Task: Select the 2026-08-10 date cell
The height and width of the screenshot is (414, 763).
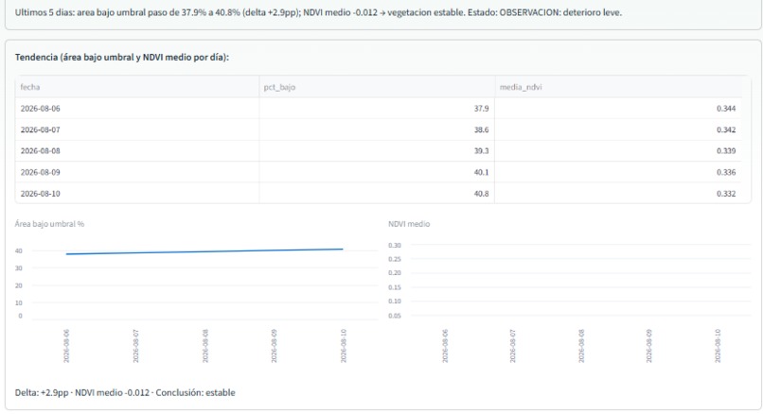Action: (x=137, y=194)
